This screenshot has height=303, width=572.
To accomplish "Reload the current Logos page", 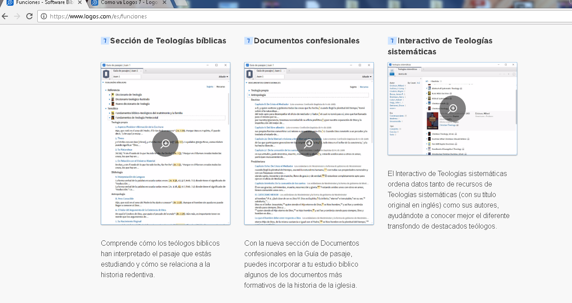I will tap(29, 17).
